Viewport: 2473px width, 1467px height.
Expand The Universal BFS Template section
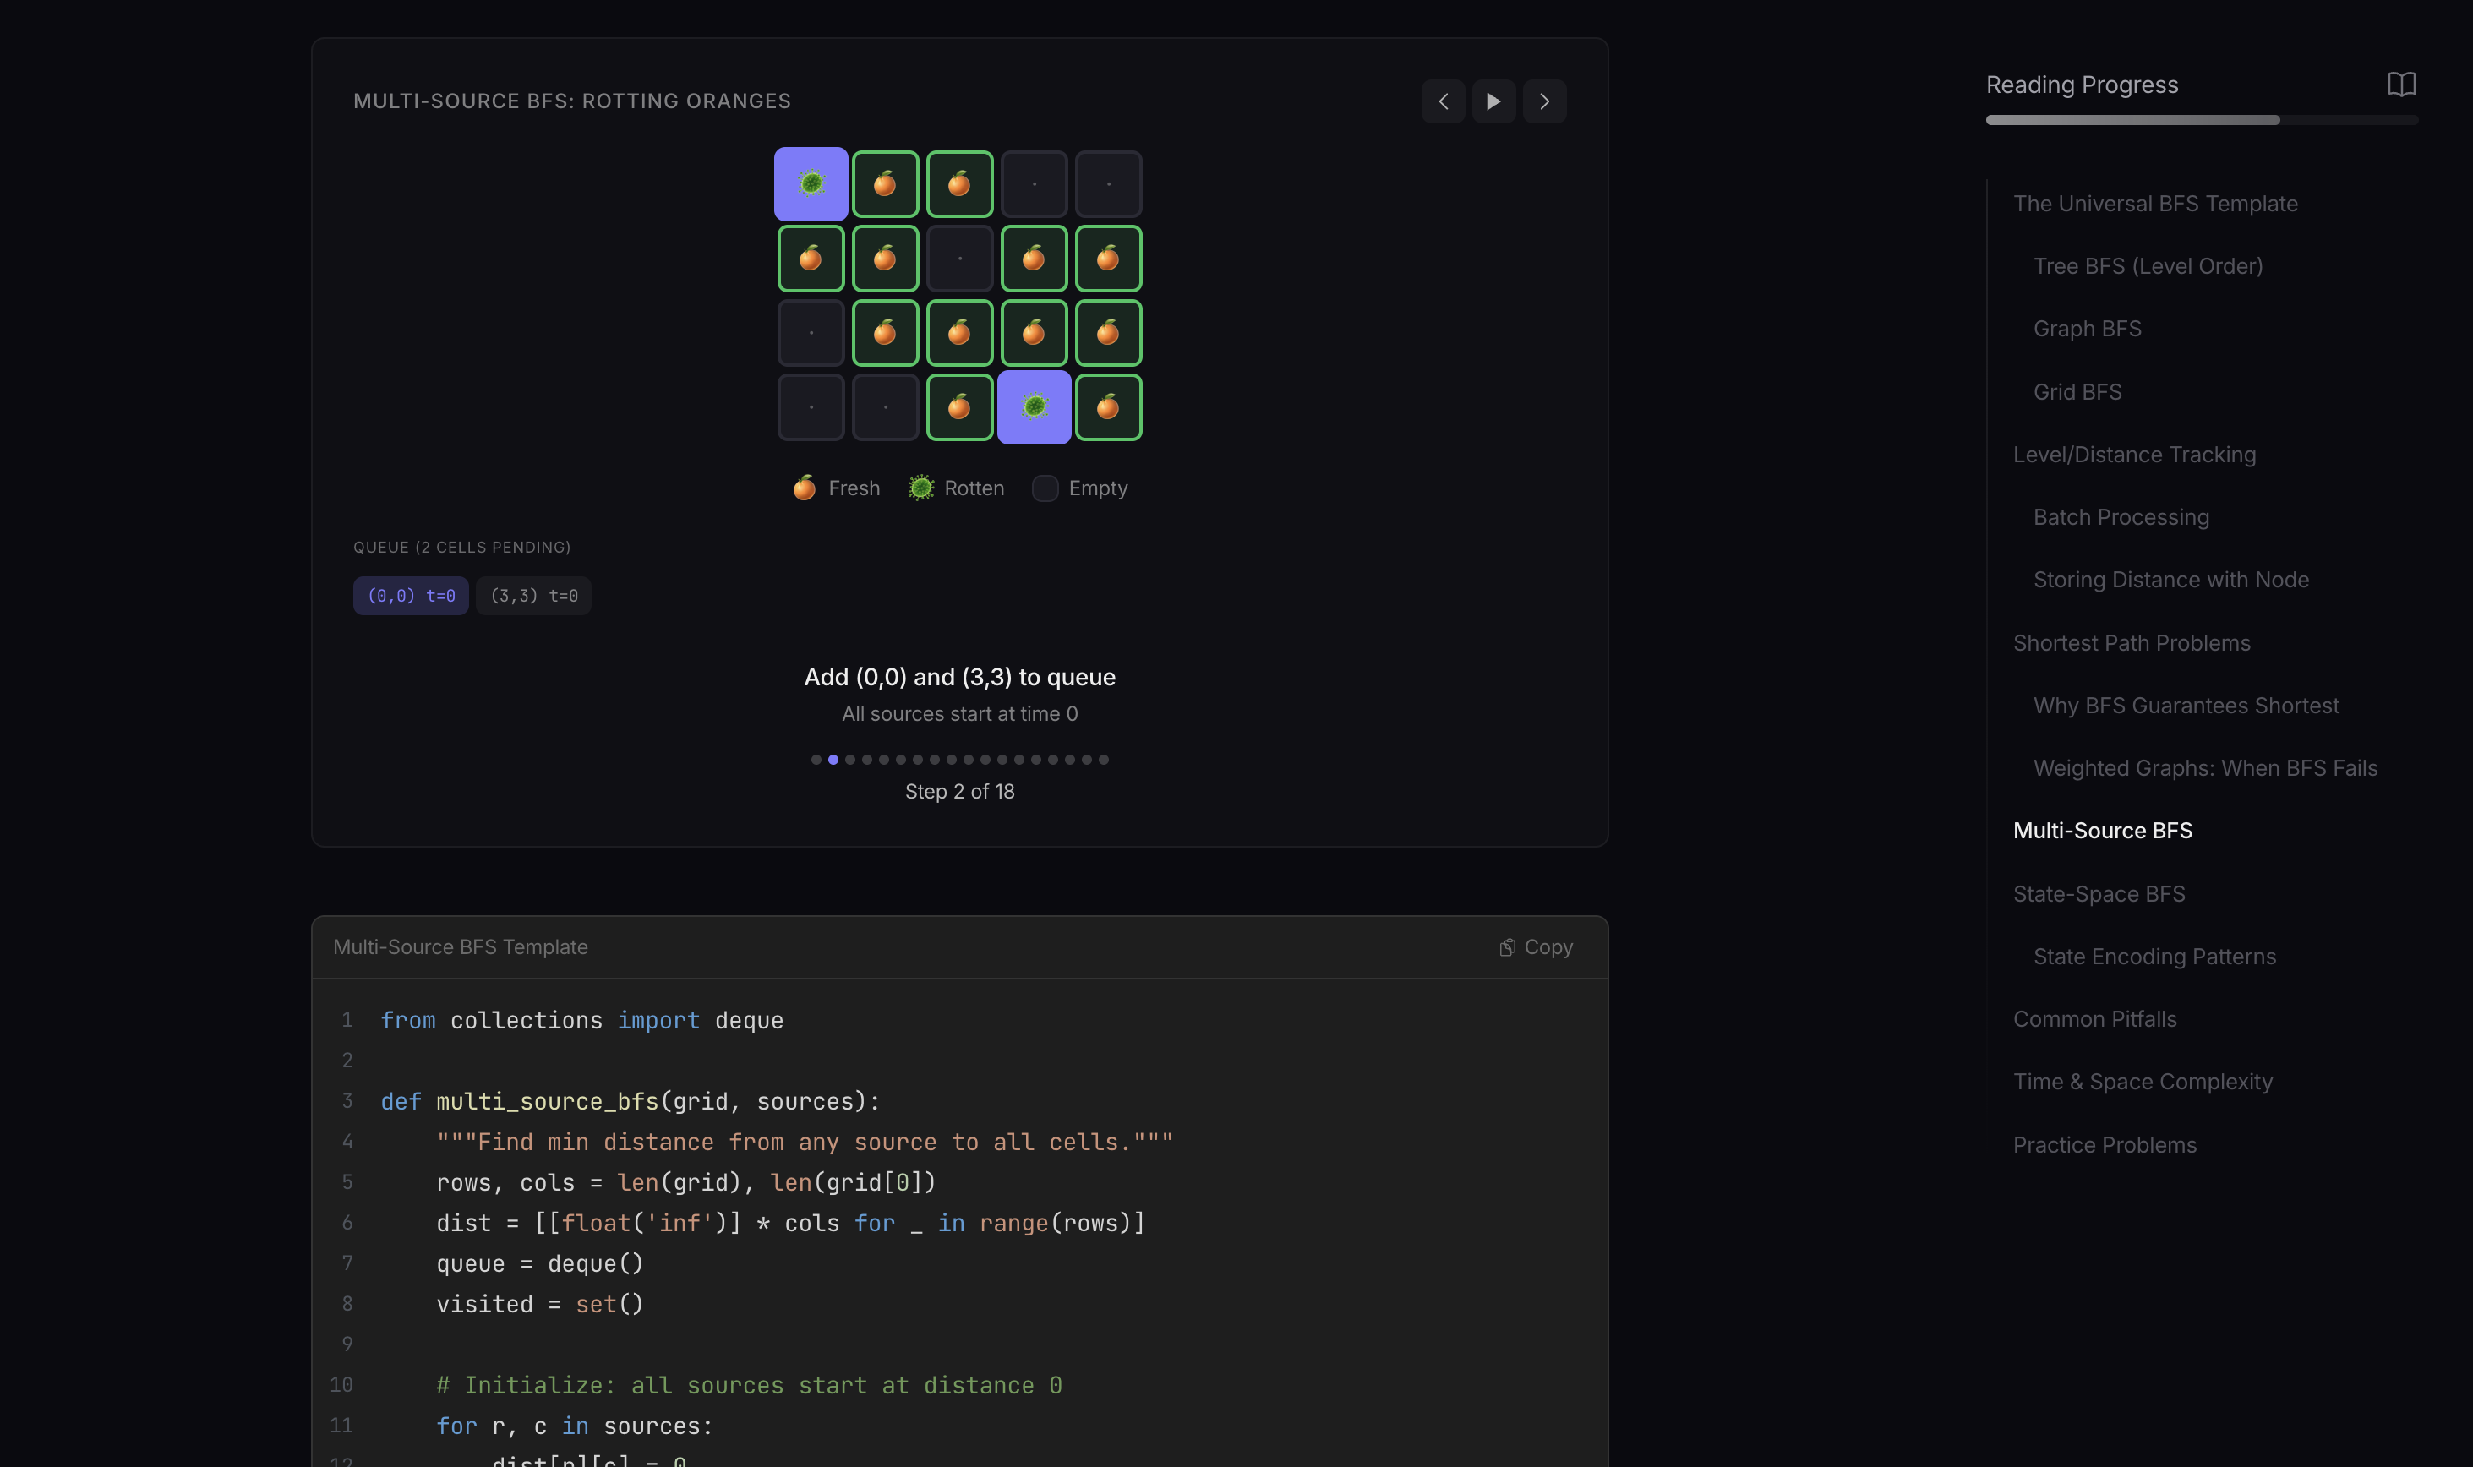pyautogui.click(x=2154, y=204)
